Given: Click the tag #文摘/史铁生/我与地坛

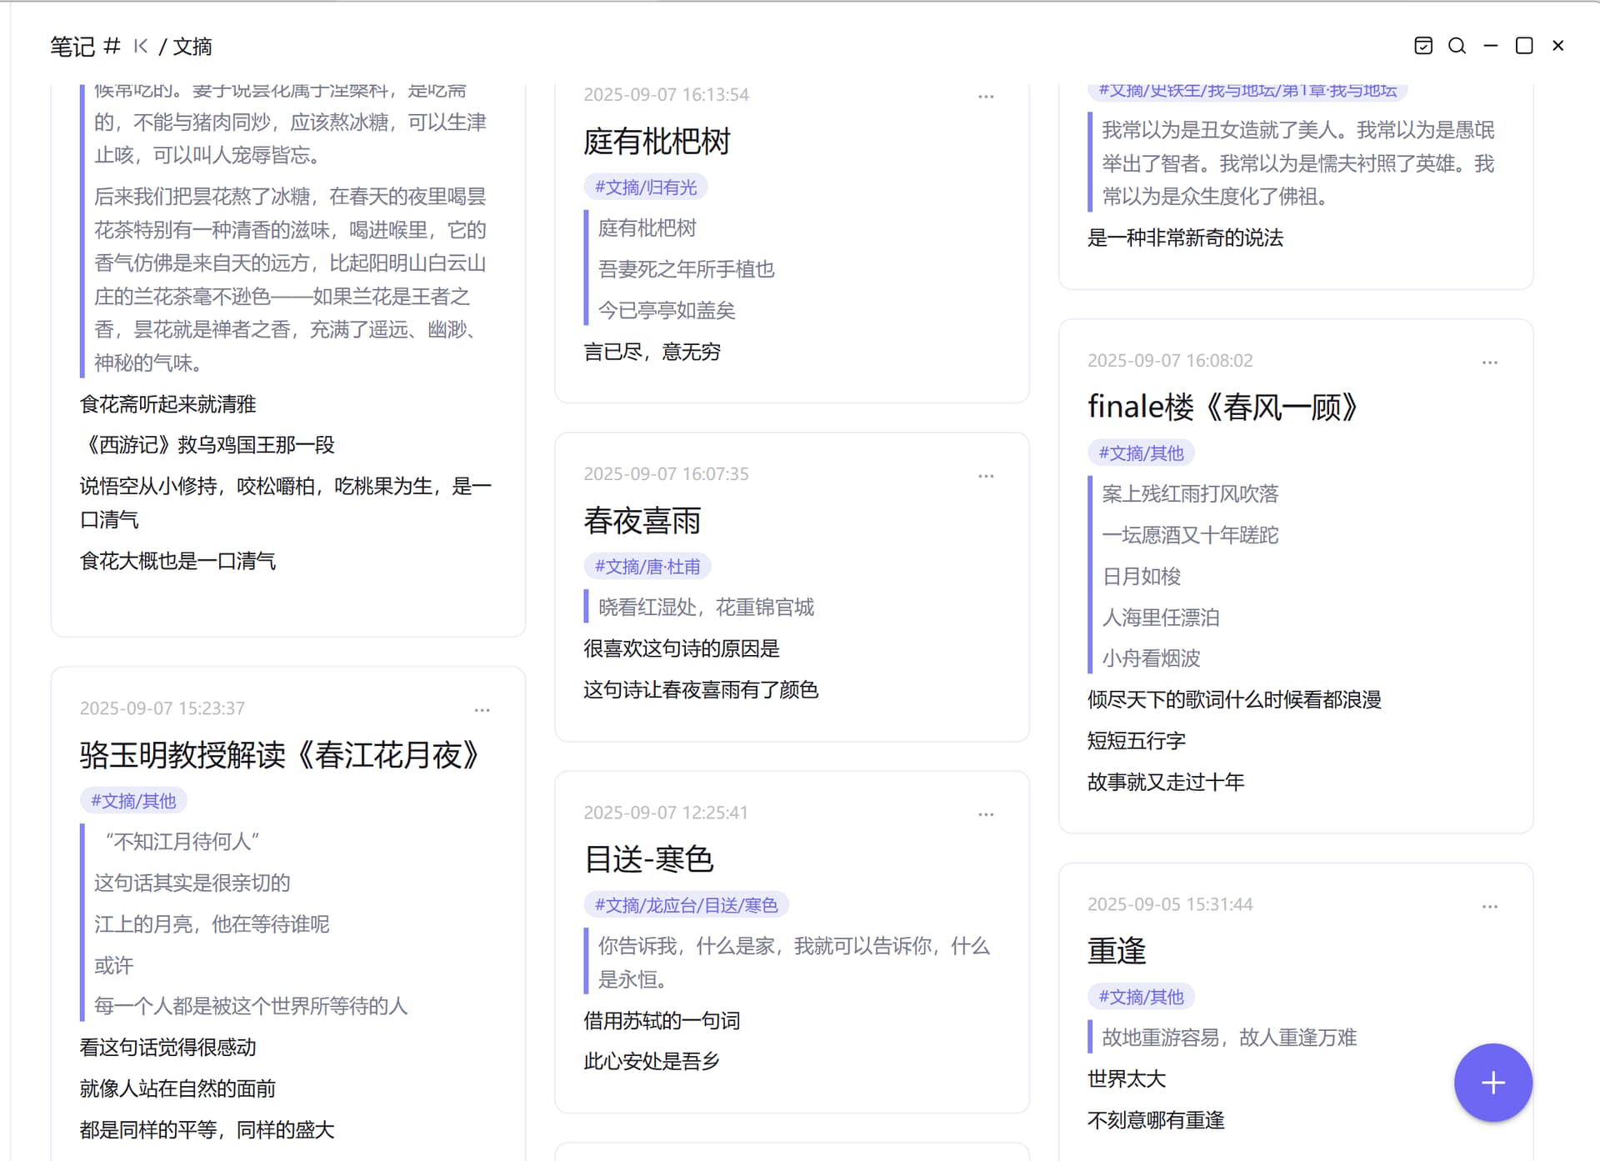Looking at the screenshot, I should (x=1247, y=91).
